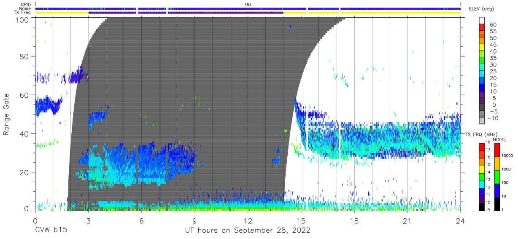Click the CPID label at top left
The image size is (518, 239).
point(25,5)
